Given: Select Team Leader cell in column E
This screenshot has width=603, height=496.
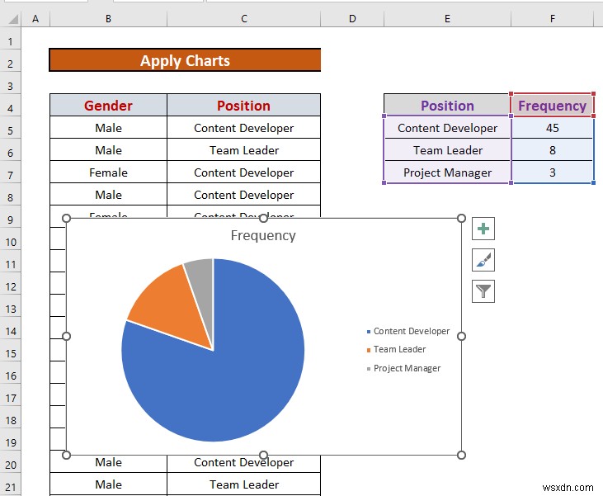Looking at the screenshot, I should pos(447,150).
